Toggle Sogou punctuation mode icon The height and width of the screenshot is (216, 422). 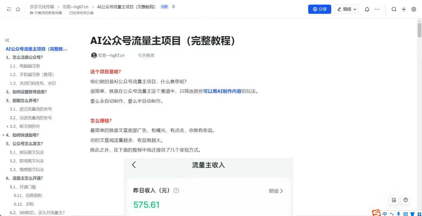(392, 214)
